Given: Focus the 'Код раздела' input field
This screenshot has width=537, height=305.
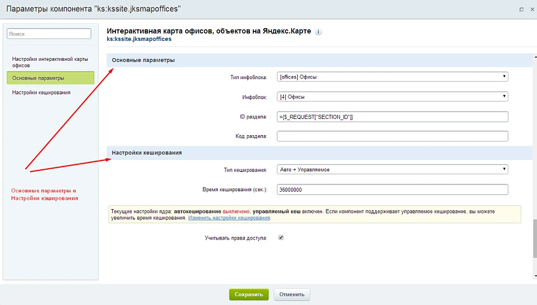Looking at the screenshot, I should [x=392, y=136].
